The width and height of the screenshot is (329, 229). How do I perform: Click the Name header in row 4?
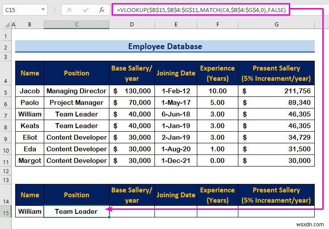[30, 73]
